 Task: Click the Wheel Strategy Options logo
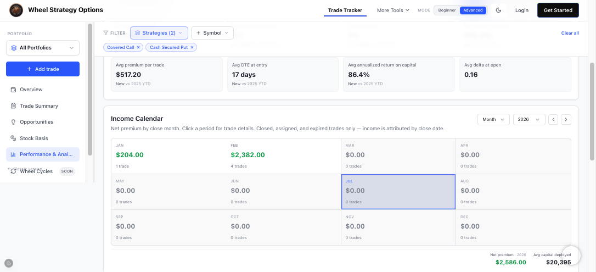(15, 10)
